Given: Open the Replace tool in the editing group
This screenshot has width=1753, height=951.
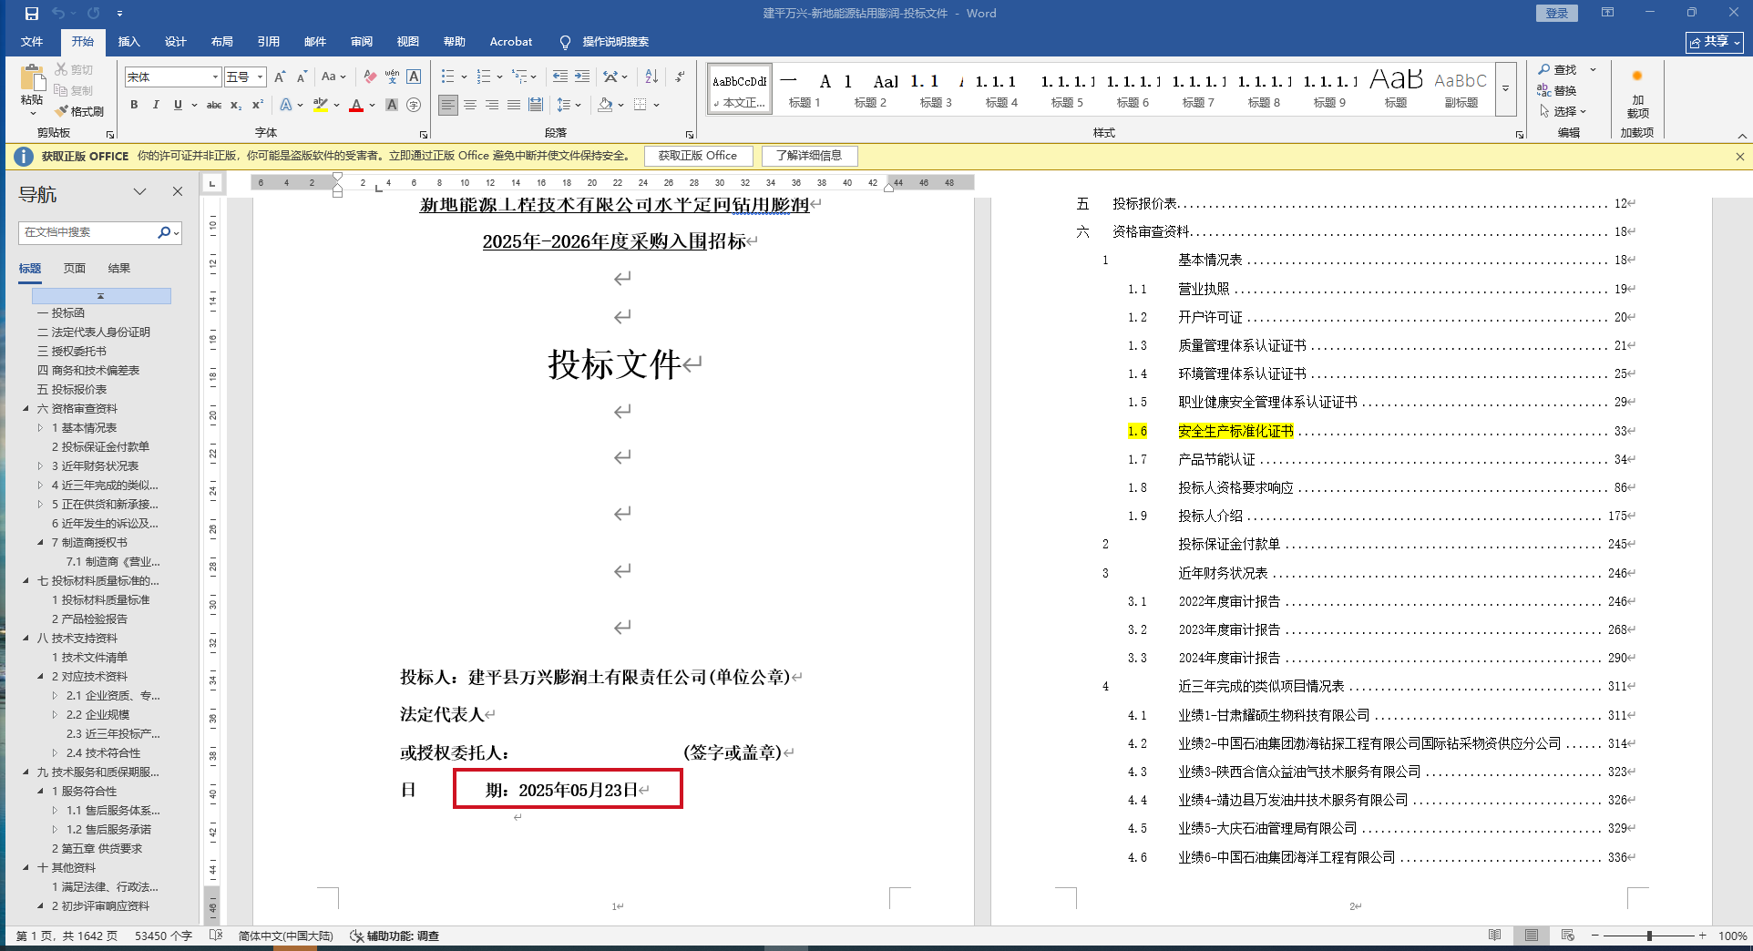Looking at the screenshot, I should click(x=1557, y=90).
